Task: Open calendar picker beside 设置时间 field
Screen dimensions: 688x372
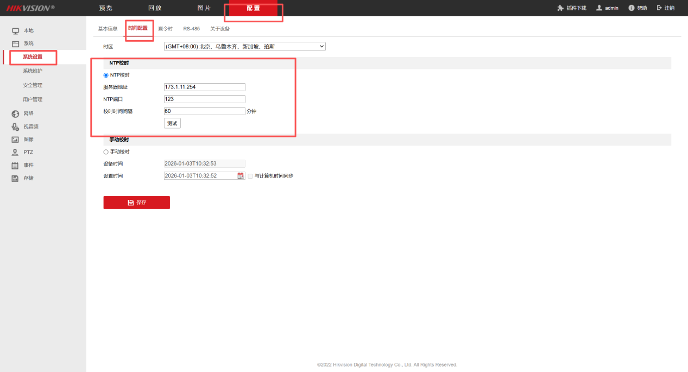Action: coord(241,176)
